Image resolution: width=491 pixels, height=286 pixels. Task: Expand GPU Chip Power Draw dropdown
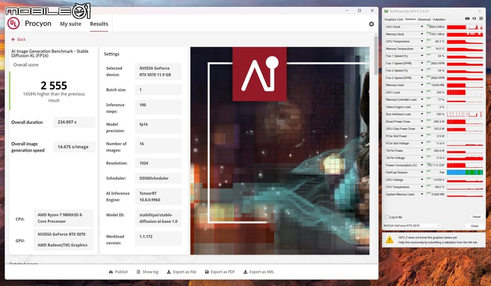click(422, 129)
